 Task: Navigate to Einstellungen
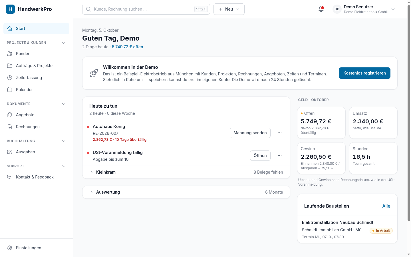pos(36,248)
